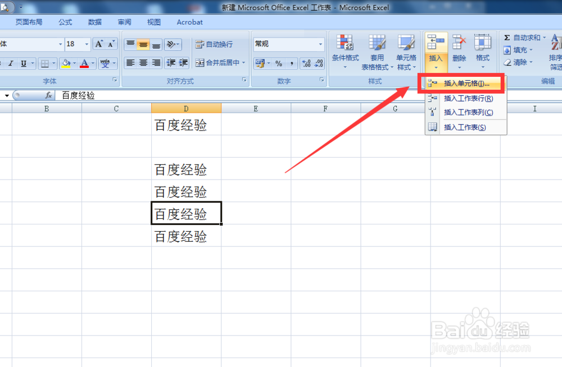
Task: Decrease decimal places
Action: click(319, 63)
